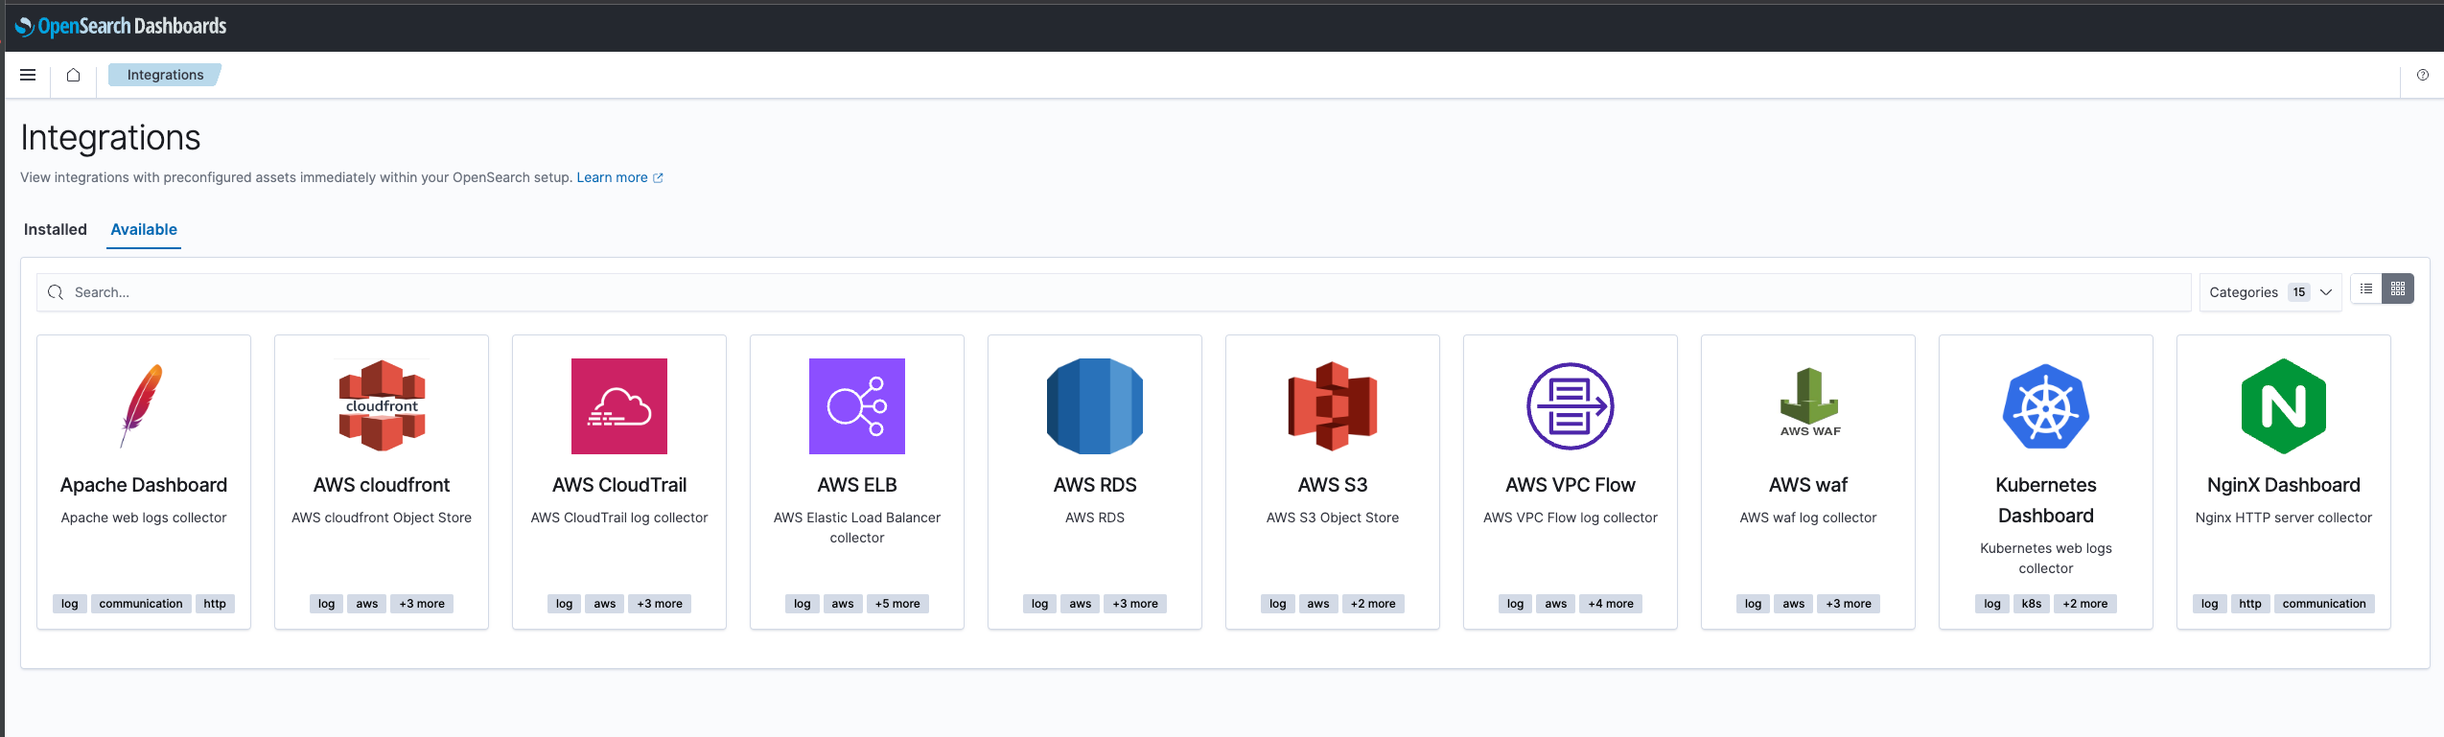This screenshot has width=2444, height=737.
Task: Click 'AWS Elastic Load Balancer collector' description
Action: click(x=857, y=528)
